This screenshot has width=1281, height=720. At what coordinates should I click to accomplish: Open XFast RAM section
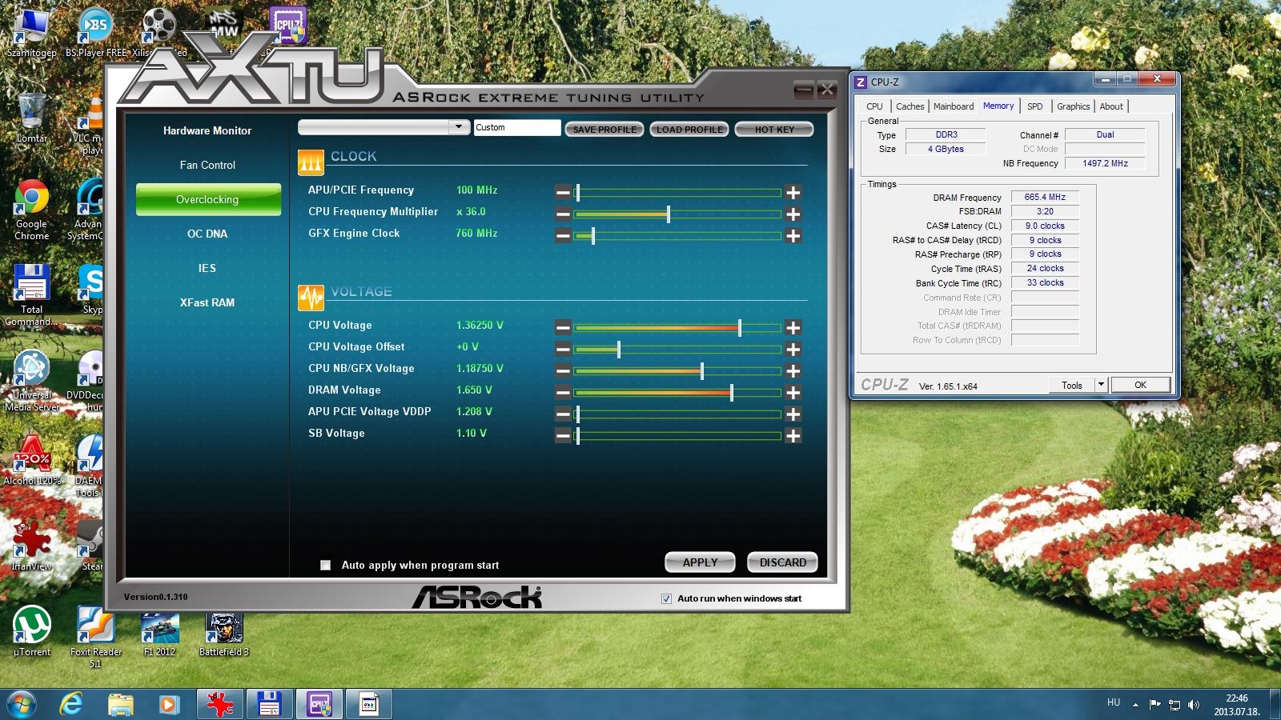[x=207, y=302]
